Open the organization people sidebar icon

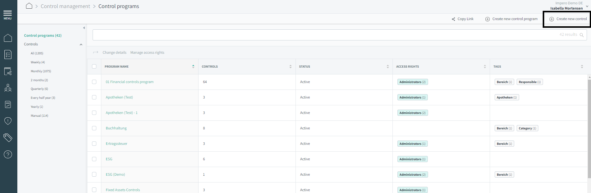coord(8,88)
